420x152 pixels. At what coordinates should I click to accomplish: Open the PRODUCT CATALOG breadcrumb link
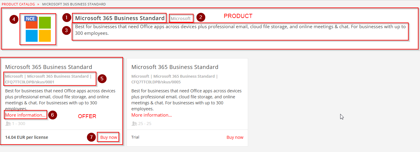(x=18, y=4)
